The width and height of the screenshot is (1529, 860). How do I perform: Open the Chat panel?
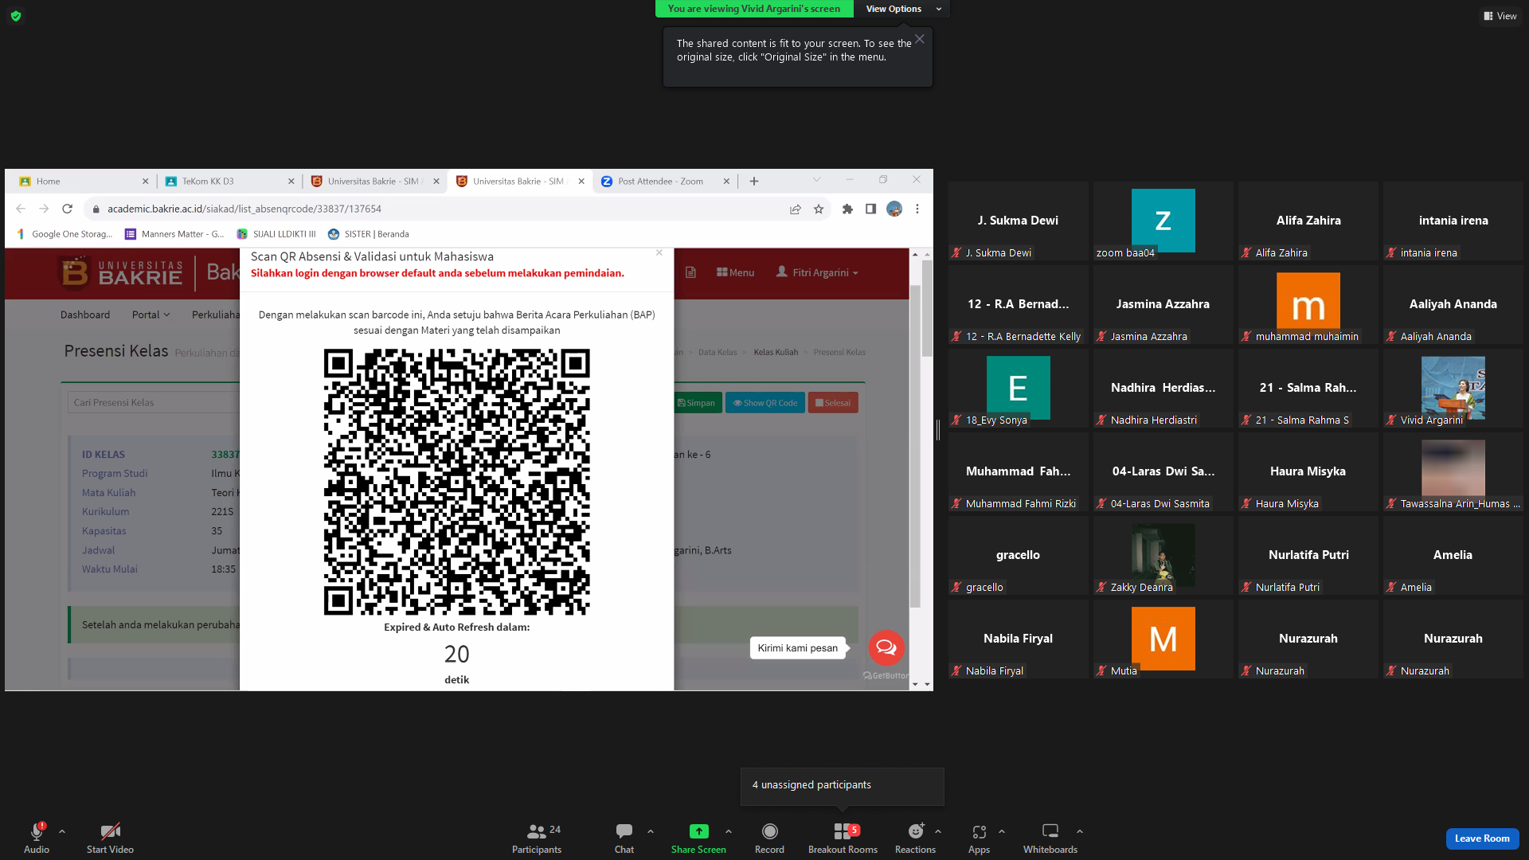coord(624,838)
